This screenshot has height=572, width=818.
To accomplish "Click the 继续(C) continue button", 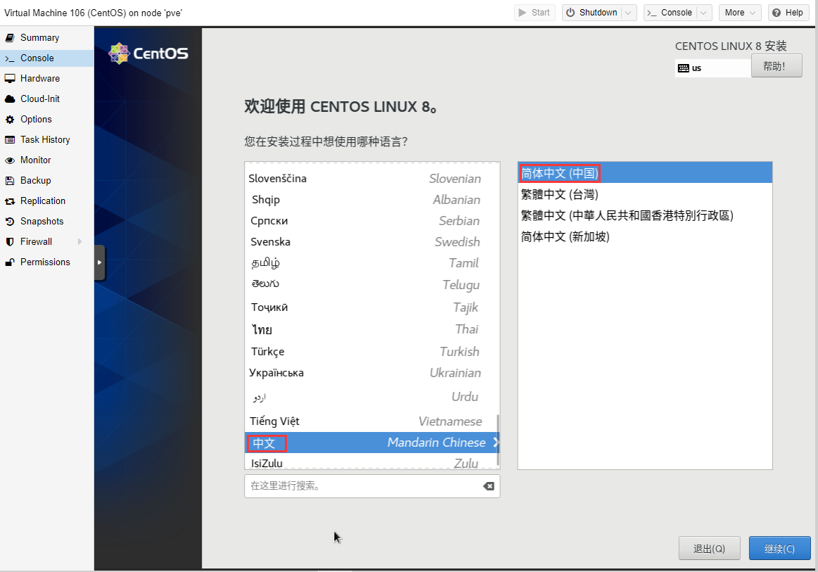I will click(x=779, y=549).
